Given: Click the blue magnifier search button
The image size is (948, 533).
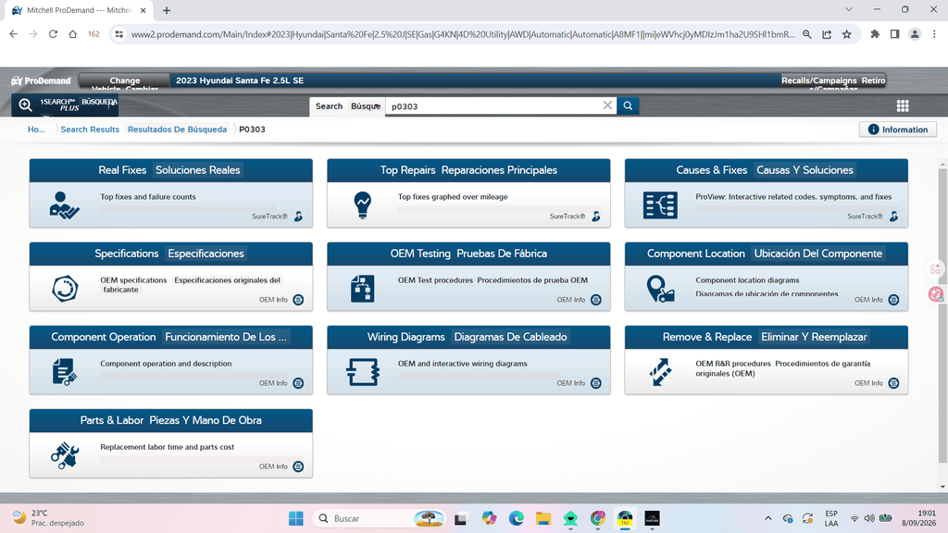Looking at the screenshot, I should coord(628,105).
